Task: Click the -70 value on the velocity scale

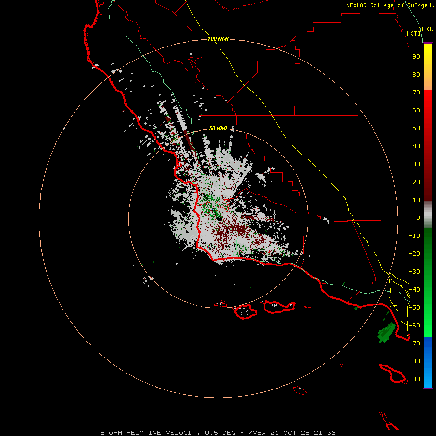Action: click(414, 343)
